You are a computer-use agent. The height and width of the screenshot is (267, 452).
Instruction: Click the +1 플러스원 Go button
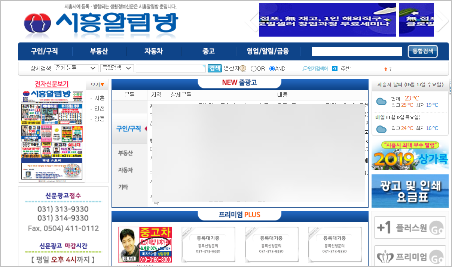tap(410, 227)
